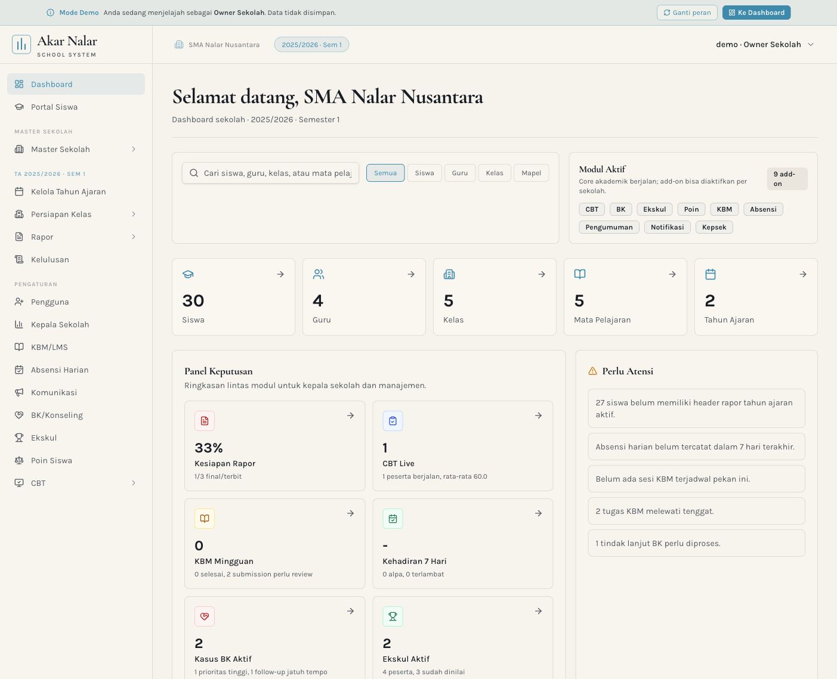Click the Ganti peran button
Screen dimensions: 837x679
coord(687,13)
